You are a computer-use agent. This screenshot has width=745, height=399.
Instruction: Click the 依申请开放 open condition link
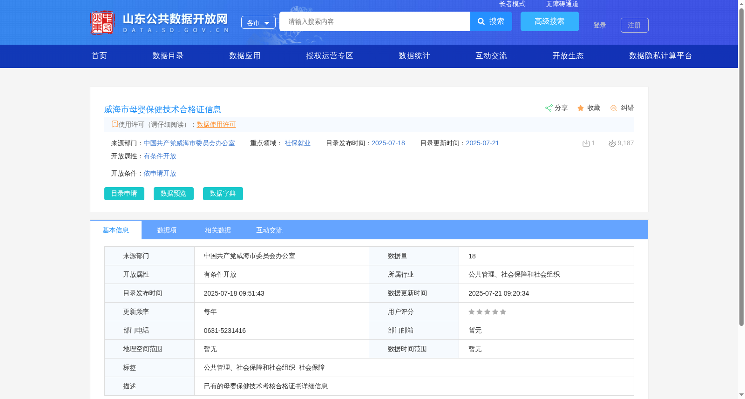pos(160,173)
